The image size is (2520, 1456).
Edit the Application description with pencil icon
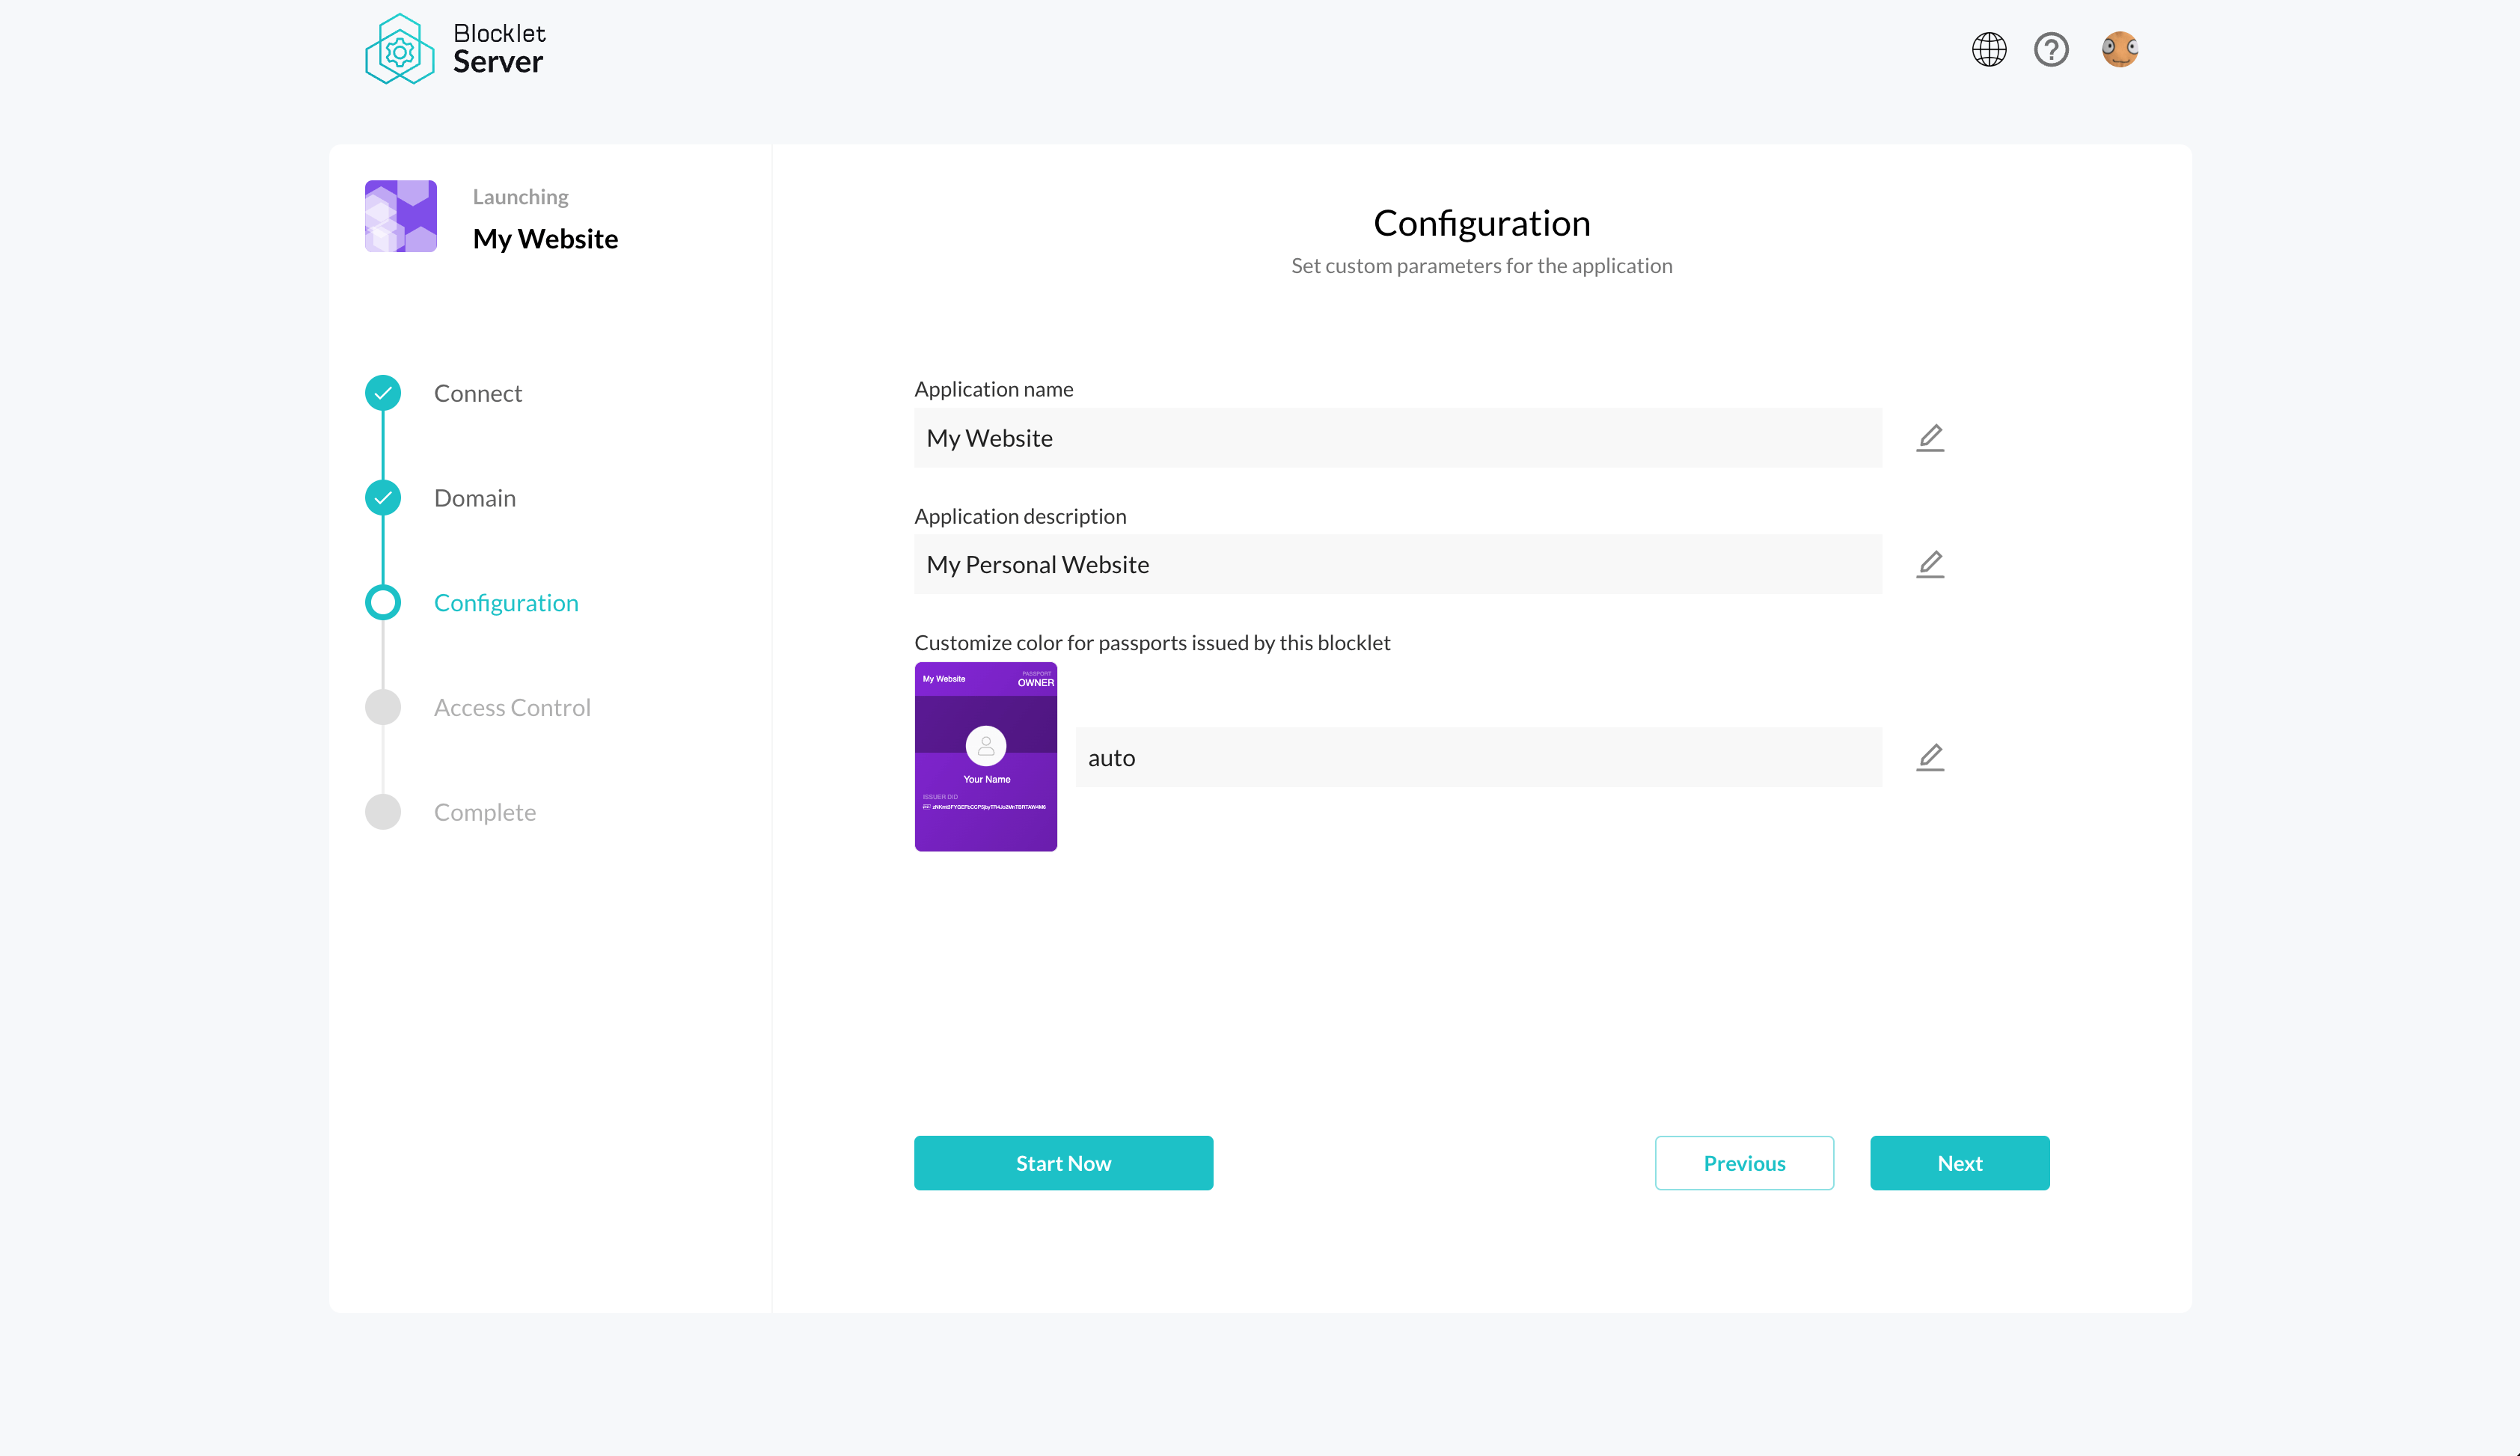coord(1930,564)
